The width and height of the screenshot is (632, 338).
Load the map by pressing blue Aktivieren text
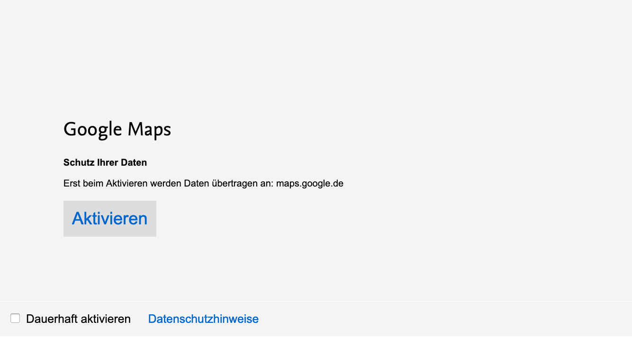[109, 219]
